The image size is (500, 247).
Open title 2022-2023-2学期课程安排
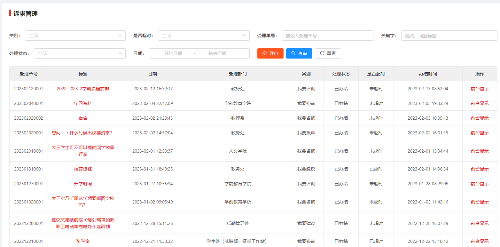pyautogui.click(x=83, y=89)
